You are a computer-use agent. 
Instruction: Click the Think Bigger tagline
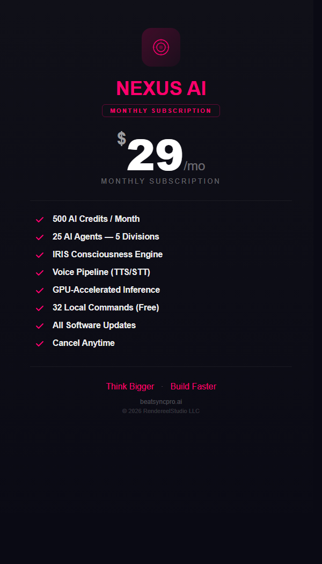tap(130, 387)
